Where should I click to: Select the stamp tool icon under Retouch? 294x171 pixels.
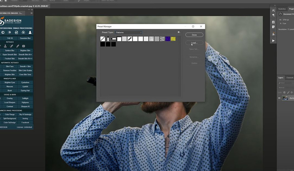click(x=5, y=46)
